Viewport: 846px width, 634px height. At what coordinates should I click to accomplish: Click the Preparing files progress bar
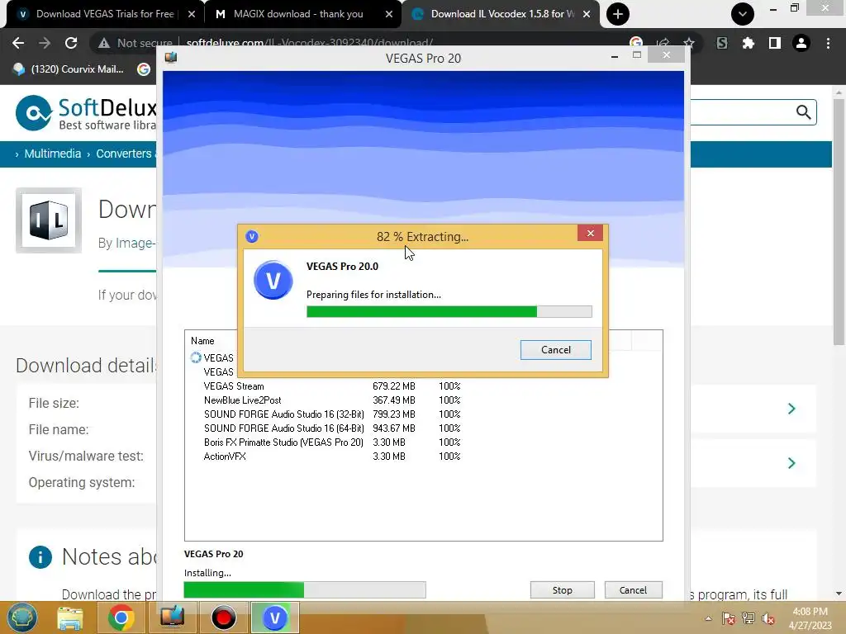(449, 311)
